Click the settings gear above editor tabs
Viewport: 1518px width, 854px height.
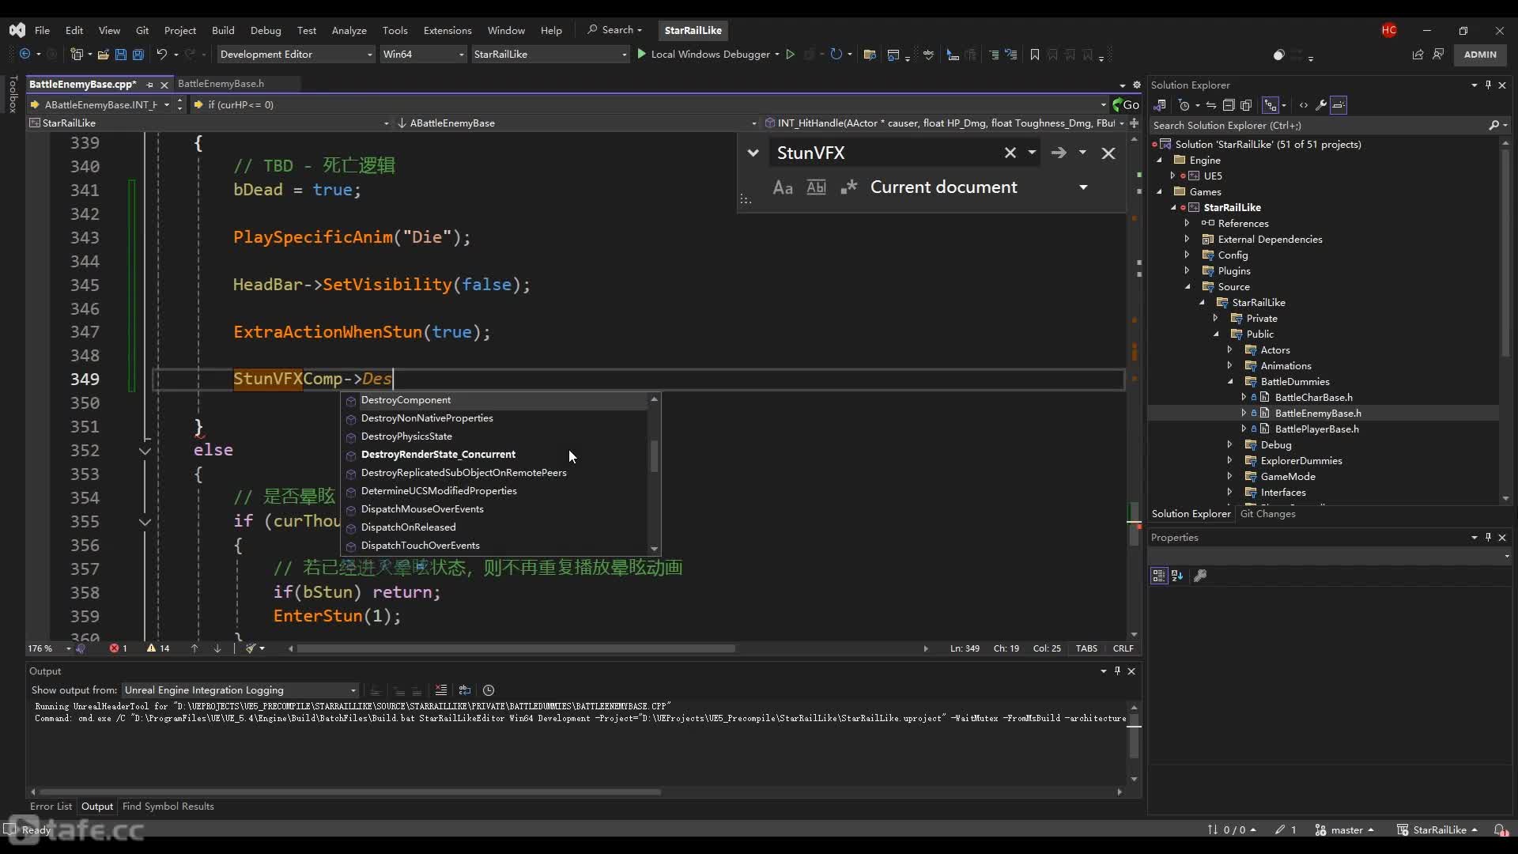1137,85
